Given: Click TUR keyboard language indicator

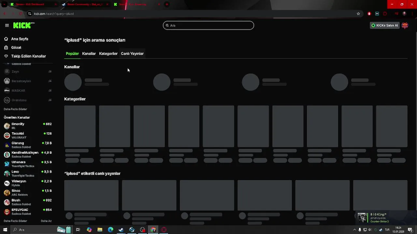Looking at the screenshot, I should point(387,230).
